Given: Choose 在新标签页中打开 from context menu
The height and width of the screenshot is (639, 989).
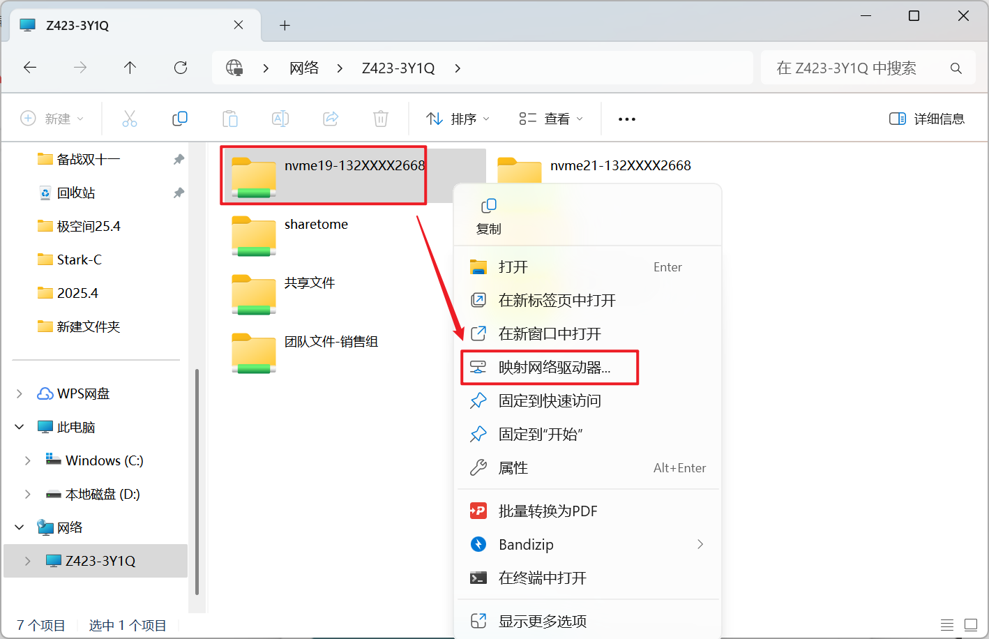Looking at the screenshot, I should point(588,301).
